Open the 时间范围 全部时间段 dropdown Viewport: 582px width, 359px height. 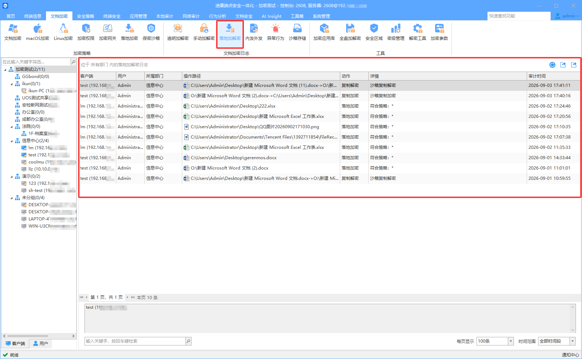(573, 341)
